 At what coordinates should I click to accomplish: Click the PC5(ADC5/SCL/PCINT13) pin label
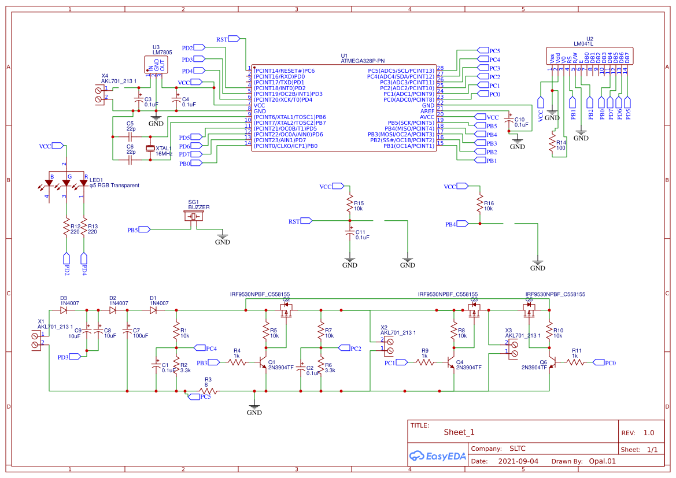click(401, 71)
